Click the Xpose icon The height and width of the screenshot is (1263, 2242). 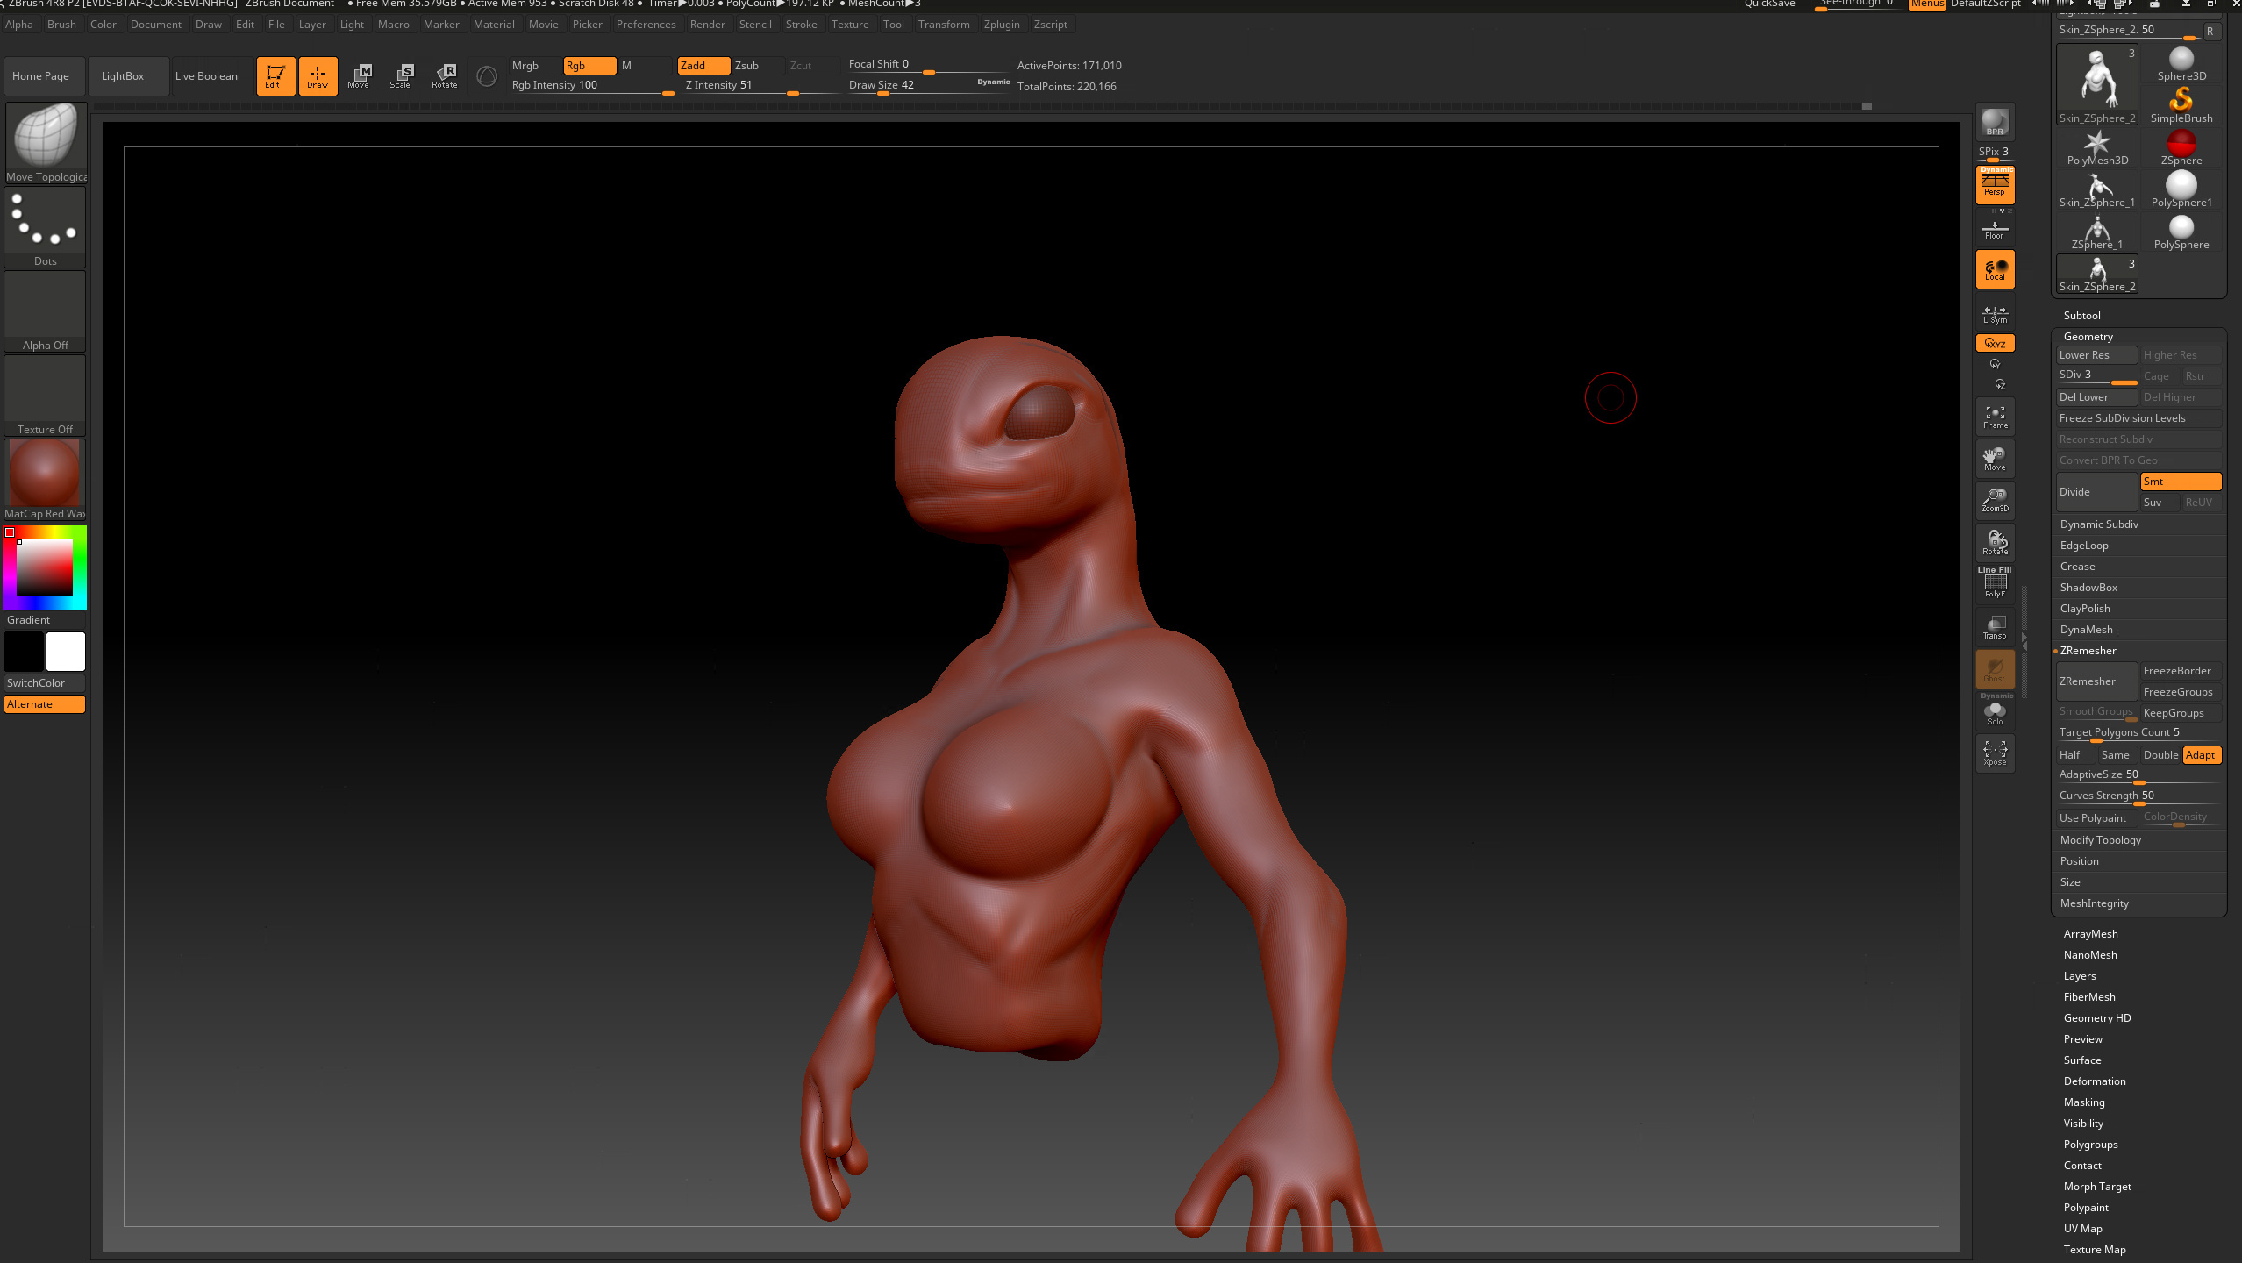(1994, 753)
